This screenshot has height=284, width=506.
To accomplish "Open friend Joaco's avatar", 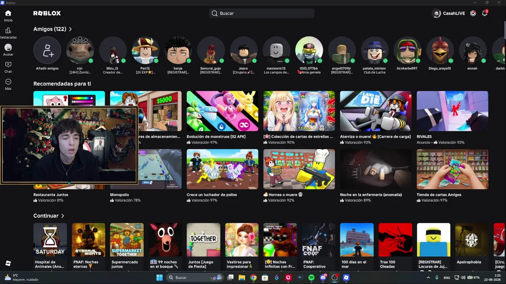I will point(244,50).
